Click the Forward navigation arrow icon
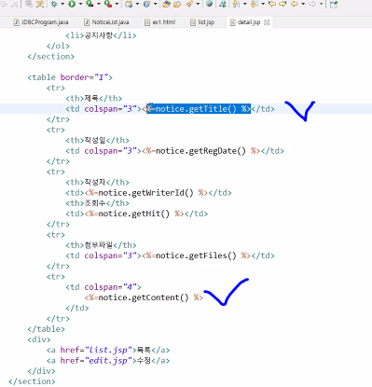This screenshot has width=372, height=387. point(312,4)
